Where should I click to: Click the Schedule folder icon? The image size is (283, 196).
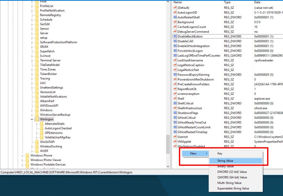point(37,20)
